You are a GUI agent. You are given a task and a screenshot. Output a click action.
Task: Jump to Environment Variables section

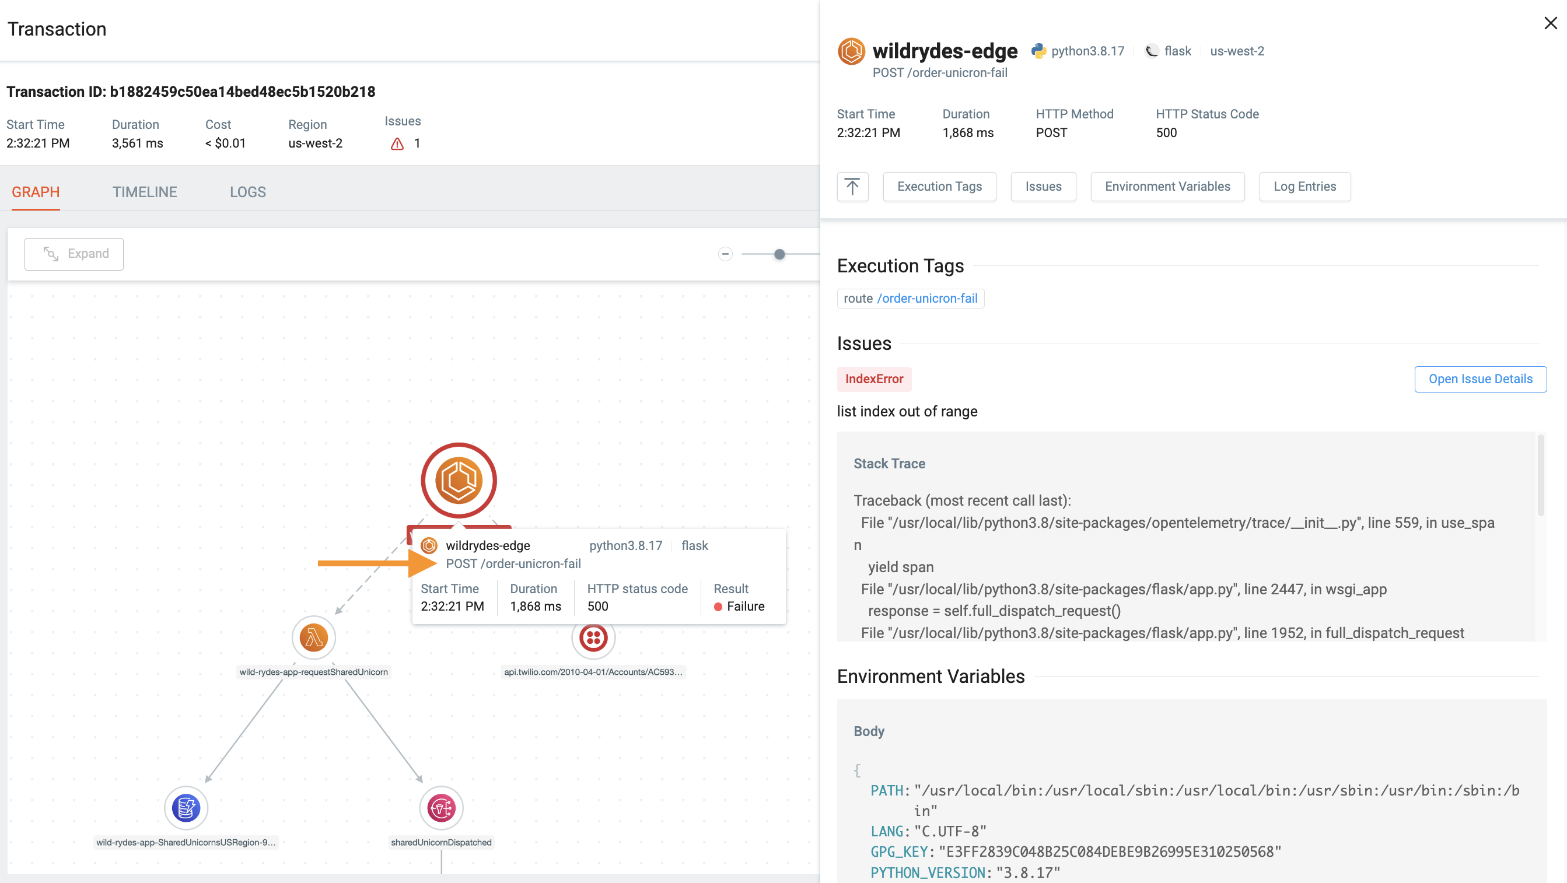(x=1167, y=187)
